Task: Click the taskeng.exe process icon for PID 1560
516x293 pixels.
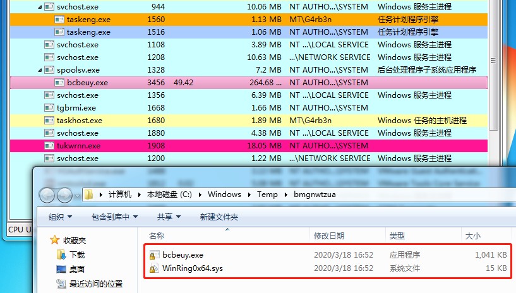Action: click(x=59, y=20)
